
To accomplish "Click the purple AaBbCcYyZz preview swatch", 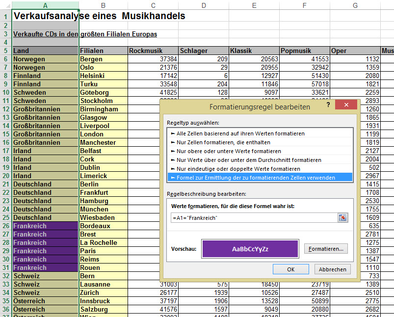I will [250, 249].
